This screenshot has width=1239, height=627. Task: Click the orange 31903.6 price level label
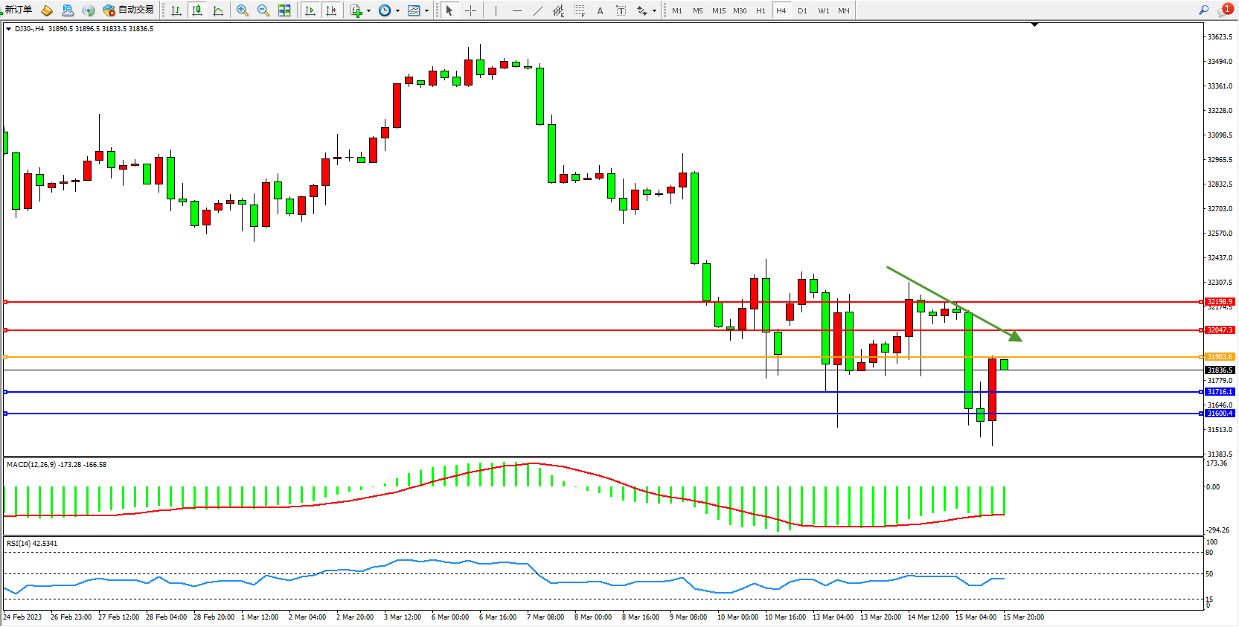[x=1220, y=357]
